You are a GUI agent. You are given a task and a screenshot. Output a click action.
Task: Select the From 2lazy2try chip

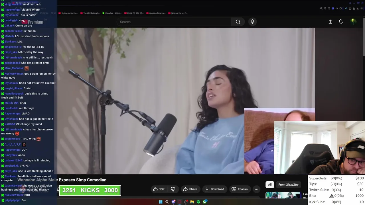click(x=288, y=184)
